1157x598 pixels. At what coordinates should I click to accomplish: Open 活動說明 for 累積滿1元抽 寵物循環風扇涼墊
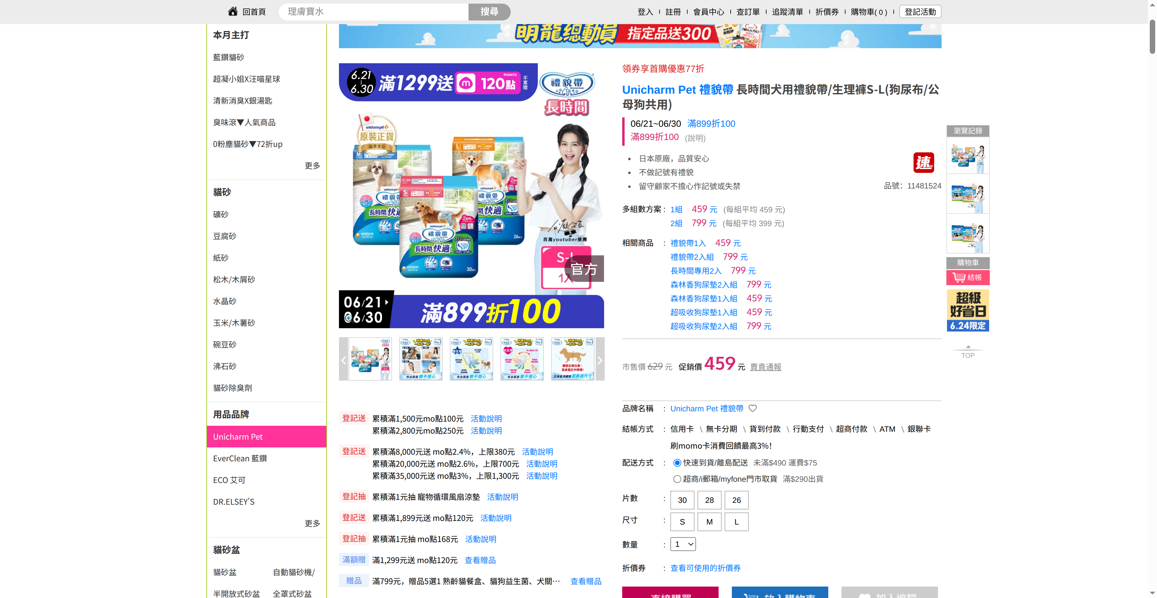click(502, 497)
